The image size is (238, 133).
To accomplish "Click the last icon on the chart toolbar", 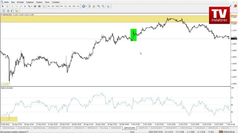I will coord(108,6).
